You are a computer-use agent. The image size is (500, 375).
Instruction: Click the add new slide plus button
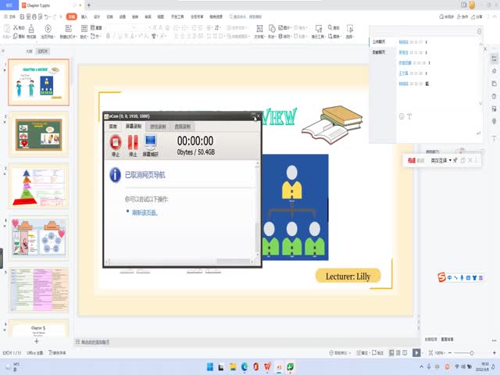[x=36, y=341]
